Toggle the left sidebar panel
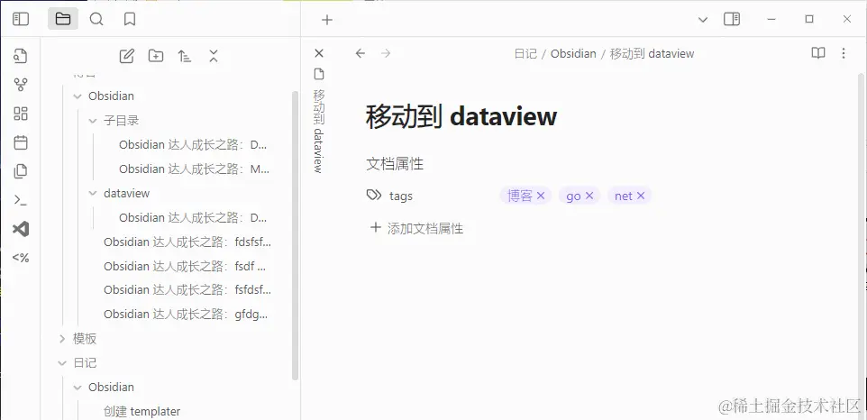The width and height of the screenshot is (867, 420). pos(21,19)
